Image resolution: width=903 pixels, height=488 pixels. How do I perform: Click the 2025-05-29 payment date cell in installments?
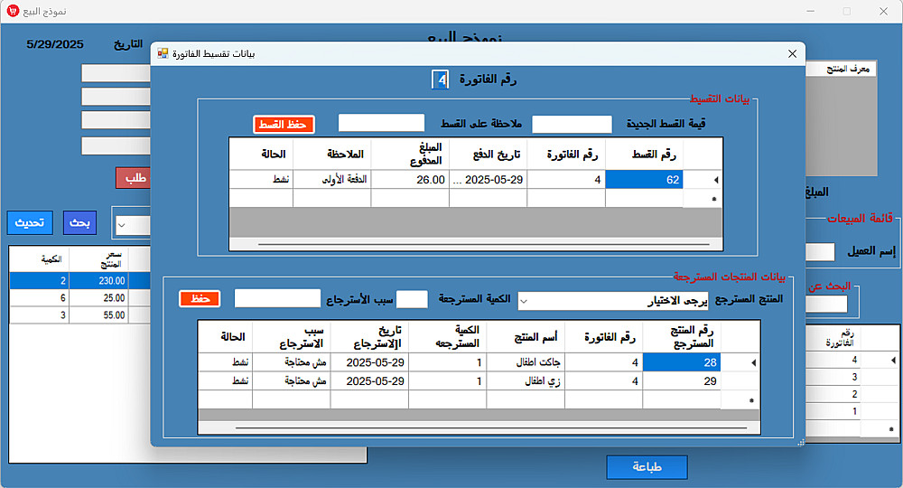coord(489,180)
